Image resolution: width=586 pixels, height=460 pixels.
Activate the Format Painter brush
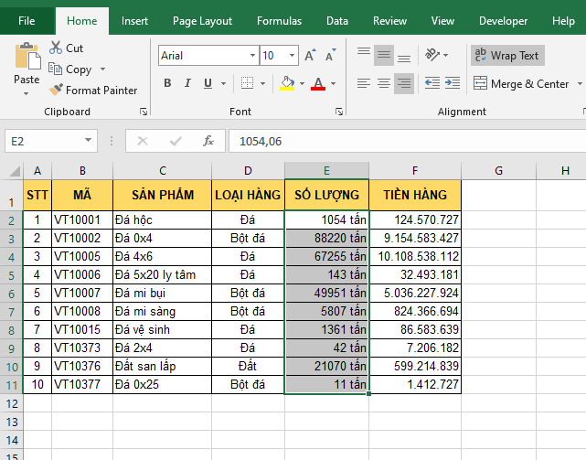93,90
